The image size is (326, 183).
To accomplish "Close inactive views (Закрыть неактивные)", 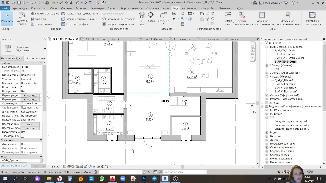I will point(241,19).
